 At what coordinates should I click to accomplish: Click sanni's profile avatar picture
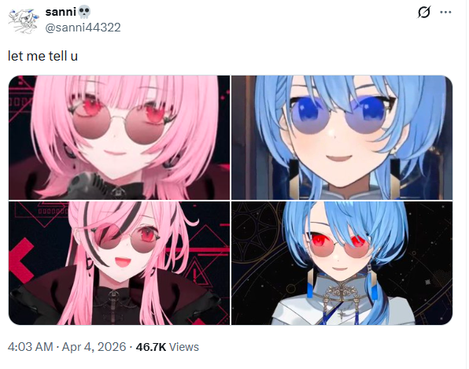tap(24, 21)
